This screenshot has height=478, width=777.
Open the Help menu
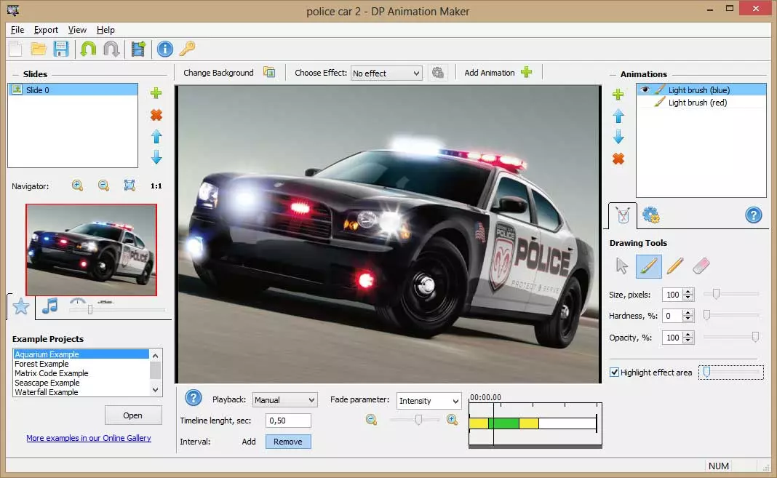pos(105,30)
